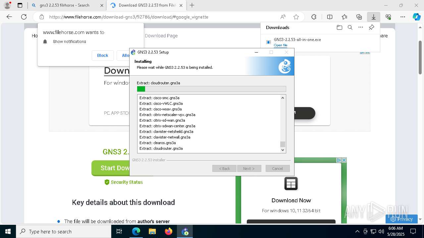The image size is (424, 238).
Task: Open the Windows notification center icon
Action: tap(413, 231)
